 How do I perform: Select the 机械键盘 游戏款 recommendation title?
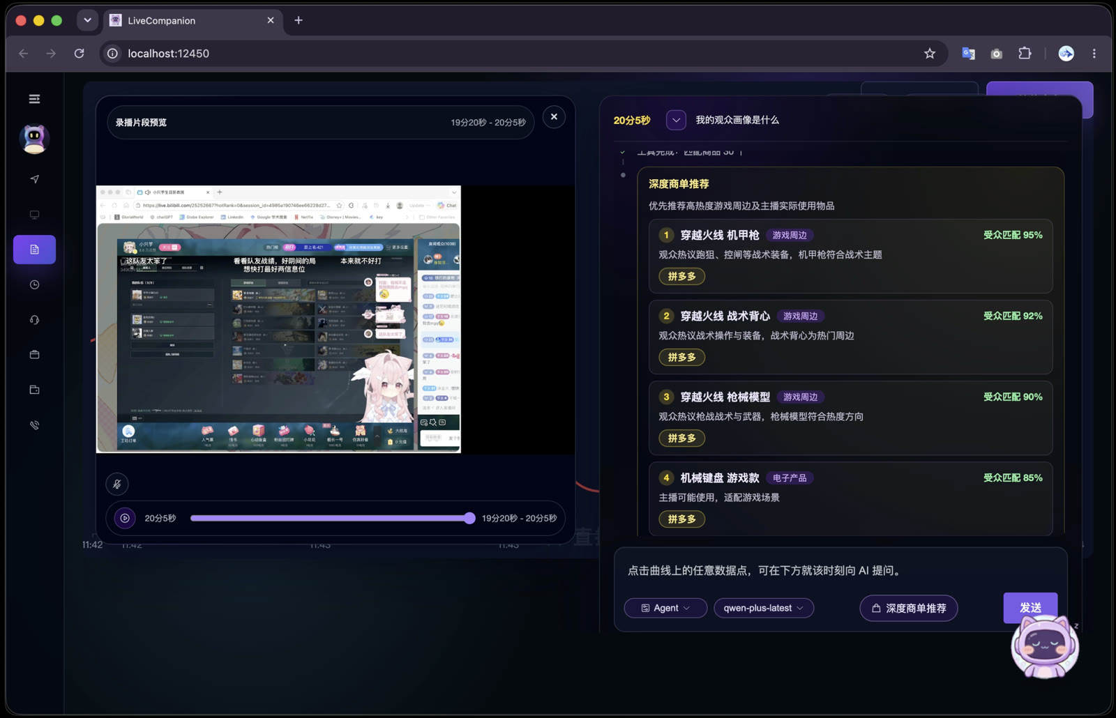coord(719,478)
